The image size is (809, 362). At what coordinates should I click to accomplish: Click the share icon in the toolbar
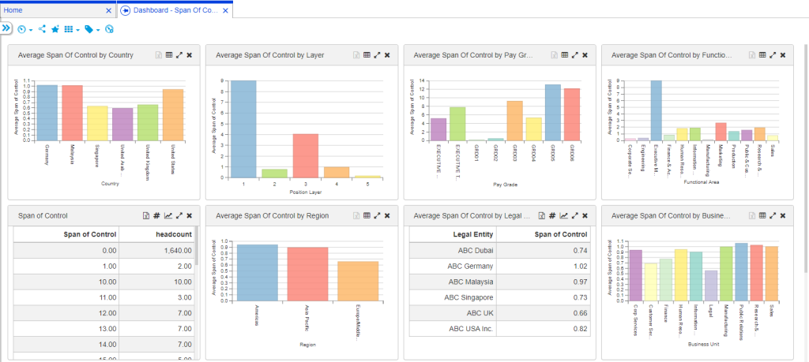pyautogui.click(x=42, y=29)
